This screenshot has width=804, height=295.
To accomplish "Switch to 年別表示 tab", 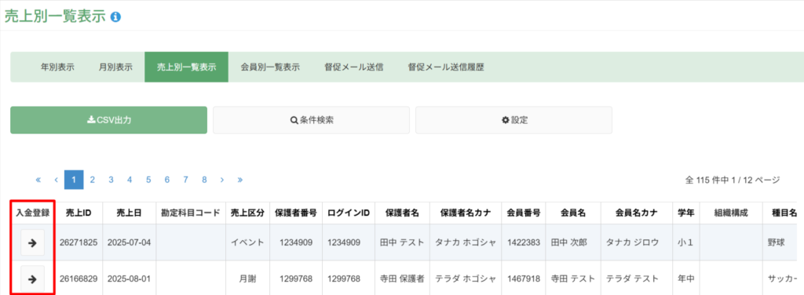I will (x=57, y=67).
